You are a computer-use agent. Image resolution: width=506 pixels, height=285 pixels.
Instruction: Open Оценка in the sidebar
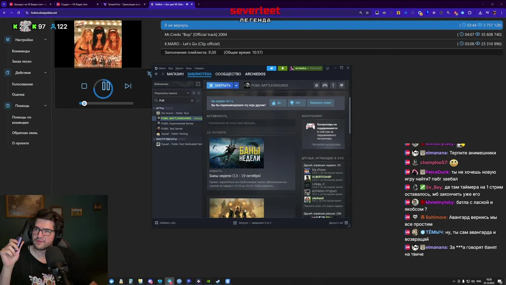click(x=18, y=94)
